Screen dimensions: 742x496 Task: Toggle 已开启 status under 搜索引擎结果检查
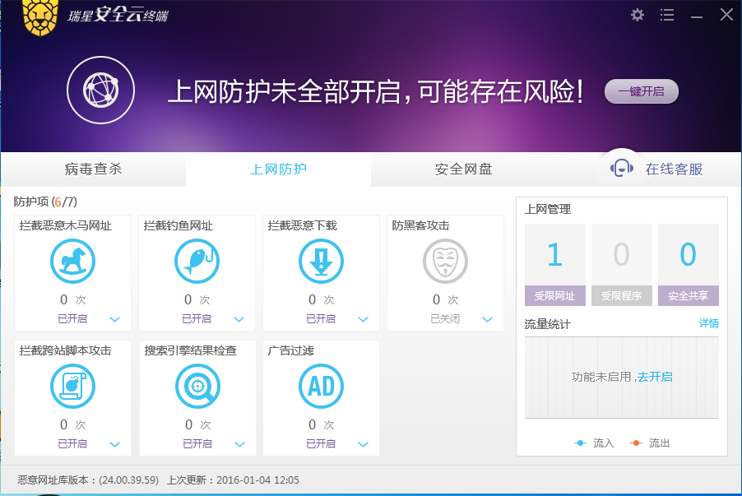click(197, 443)
